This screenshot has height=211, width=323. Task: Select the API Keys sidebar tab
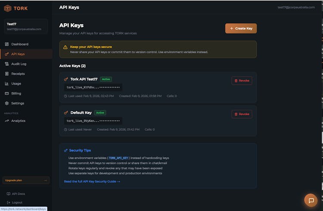[x=18, y=54]
